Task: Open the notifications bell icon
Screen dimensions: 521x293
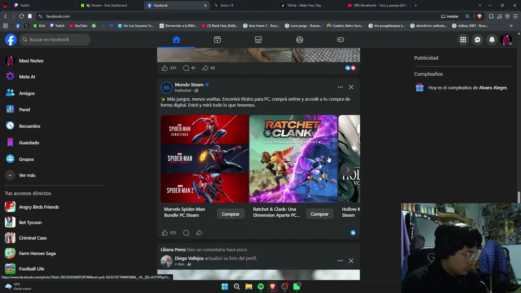Action: click(492, 39)
